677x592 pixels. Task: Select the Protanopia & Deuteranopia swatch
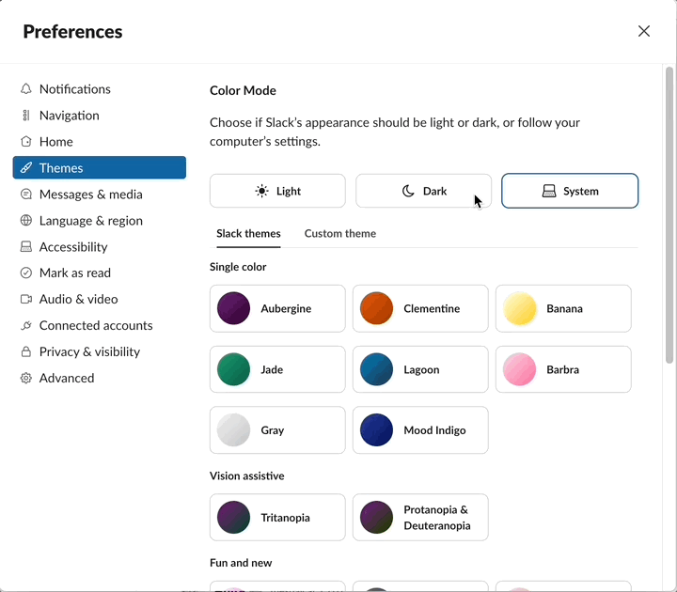(376, 518)
